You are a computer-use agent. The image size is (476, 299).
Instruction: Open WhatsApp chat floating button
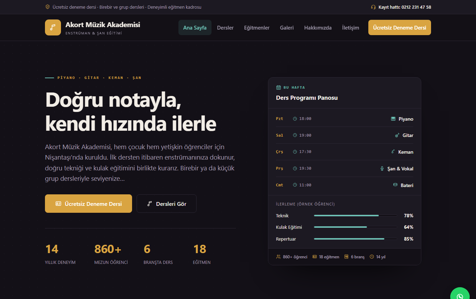pyautogui.click(x=460, y=293)
